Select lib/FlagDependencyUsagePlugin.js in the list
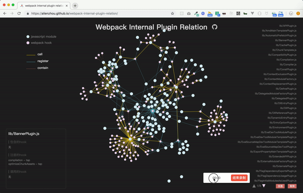 (277, 176)
